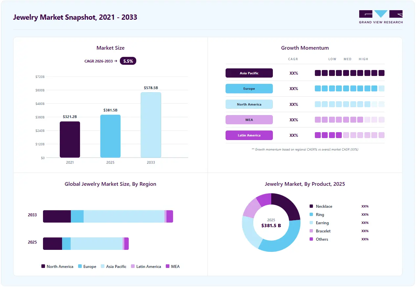Screen dimensions: 416x287
Task: Select the 2021 market size bar
Action: pos(70,140)
